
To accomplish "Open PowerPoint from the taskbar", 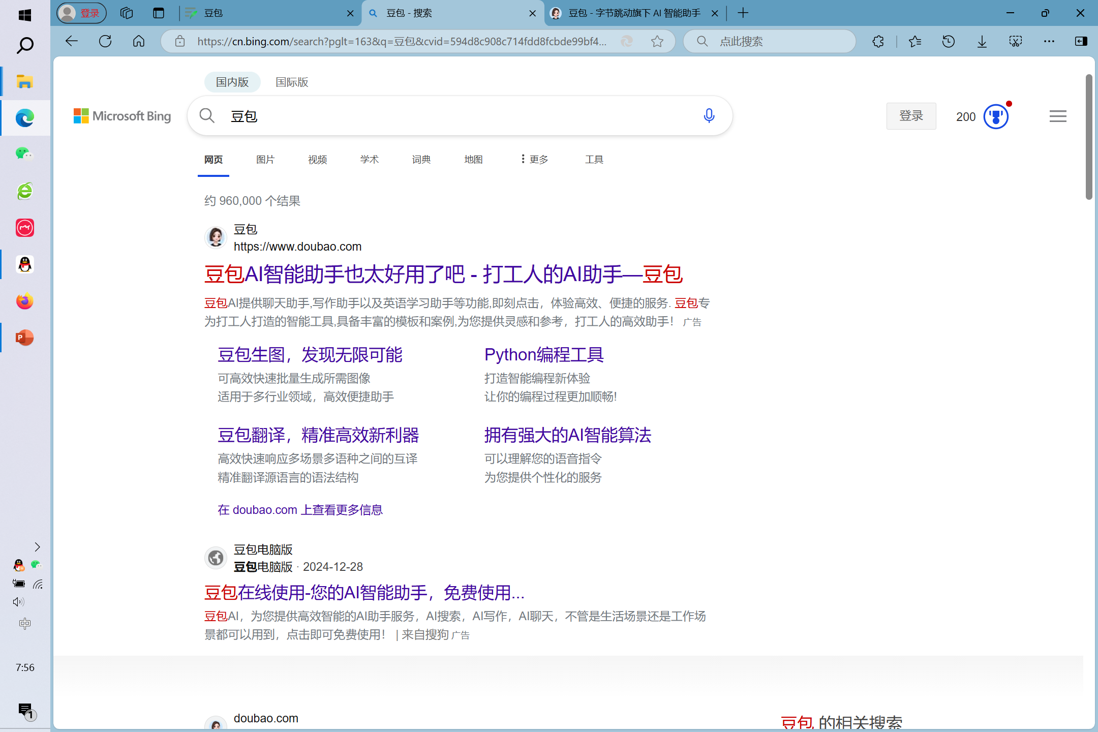I will coord(24,338).
